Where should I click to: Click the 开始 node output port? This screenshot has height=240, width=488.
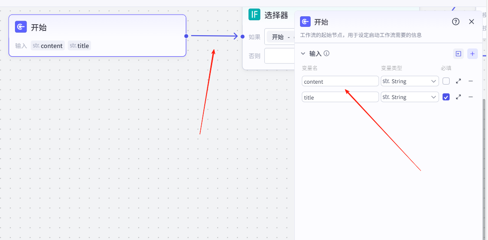tap(186, 36)
